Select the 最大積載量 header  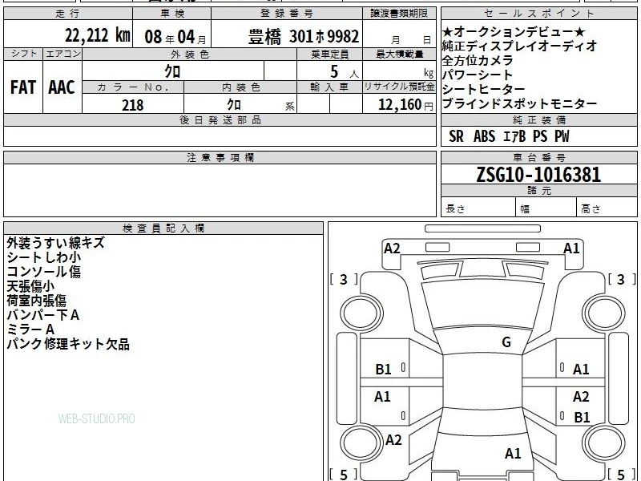[399, 55]
